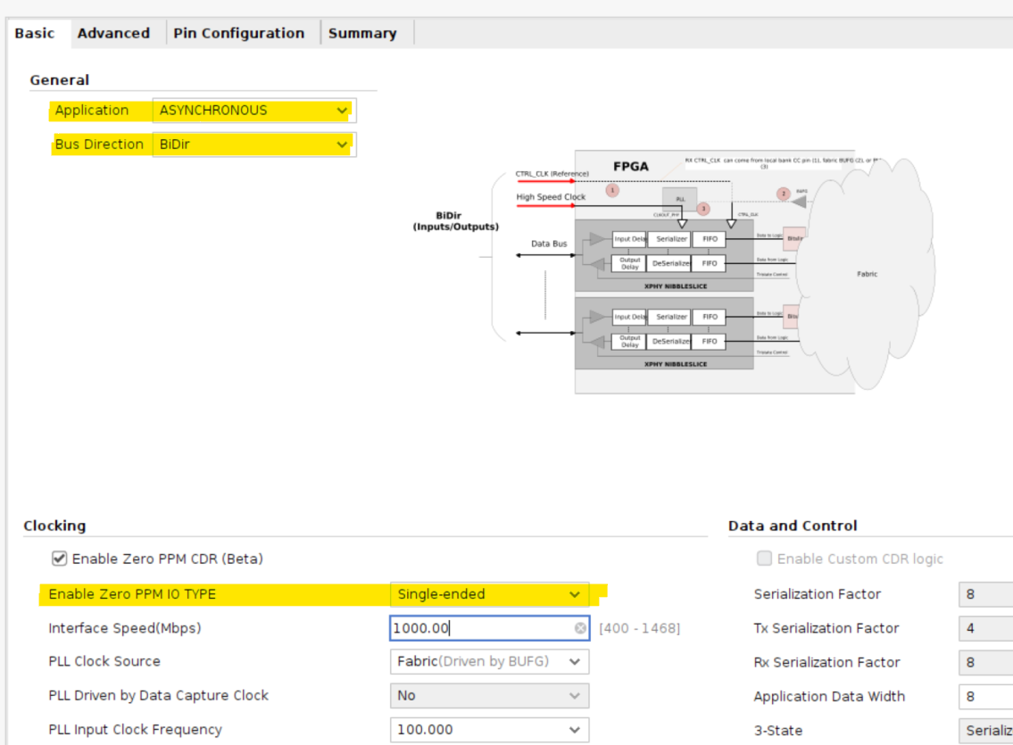View the Summary tab
The height and width of the screenshot is (745, 1013).
(362, 32)
